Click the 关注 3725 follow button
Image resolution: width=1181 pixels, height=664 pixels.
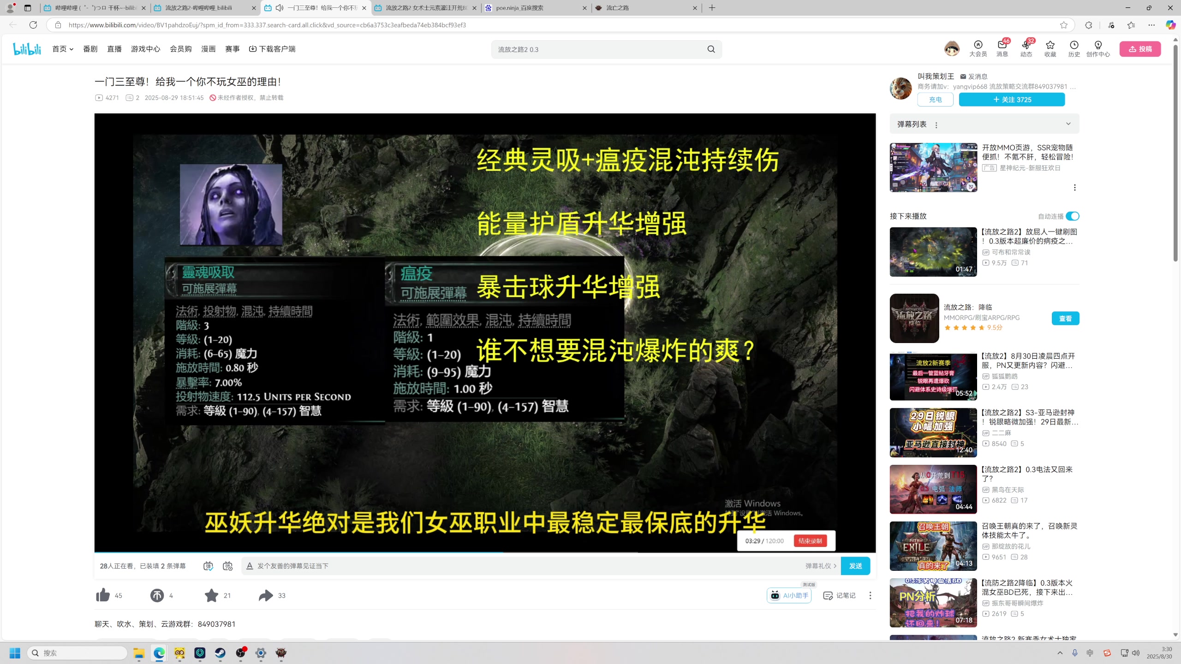coord(1011,100)
